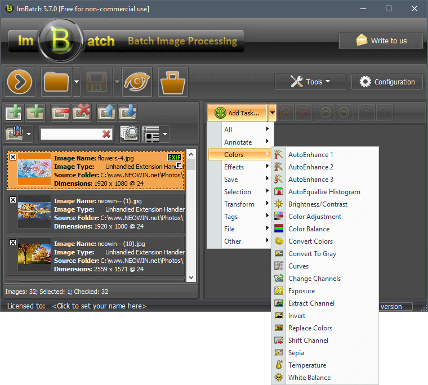The width and height of the screenshot is (428, 385).
Task: Click the AutoEqualize Histogram icon
Action: (278, 191)
